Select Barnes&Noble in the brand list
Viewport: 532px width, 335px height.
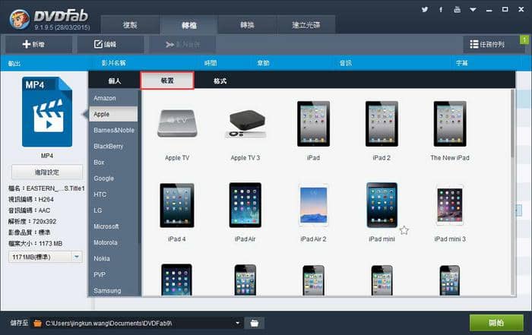click(113, 130)
